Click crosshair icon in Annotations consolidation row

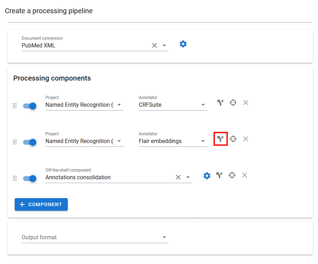tap(232, 175)
